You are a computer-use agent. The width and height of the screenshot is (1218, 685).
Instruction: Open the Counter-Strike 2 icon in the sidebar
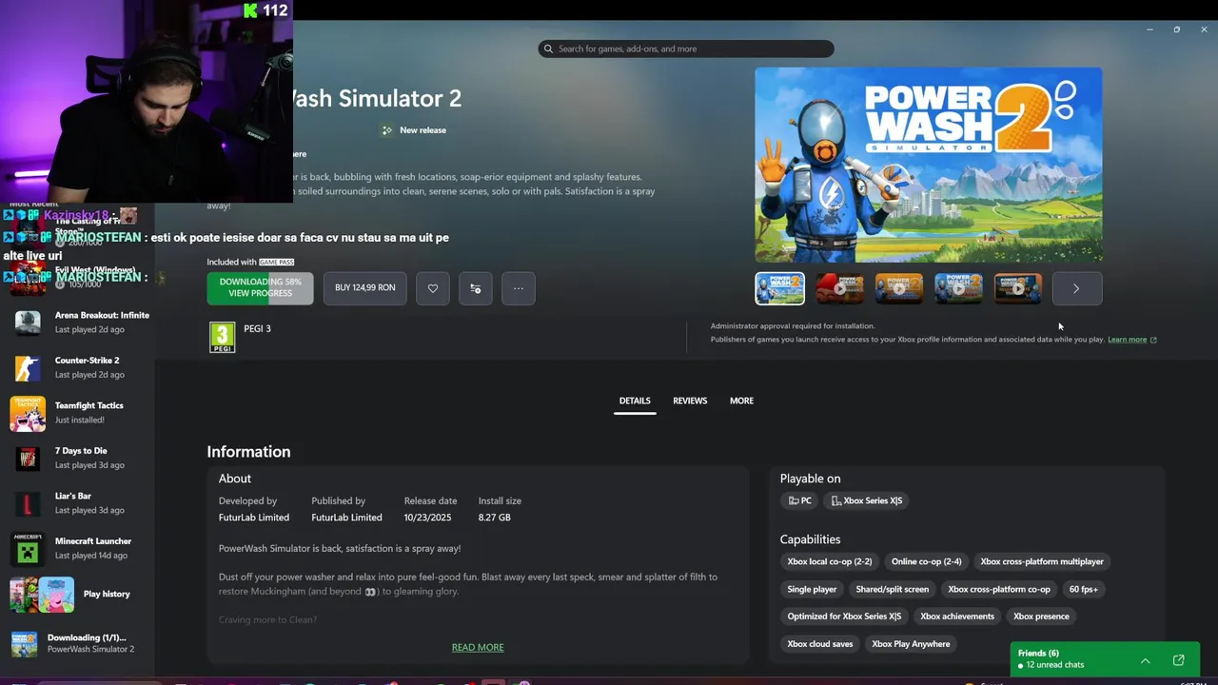pyautogui.click(x=28, y=367)
